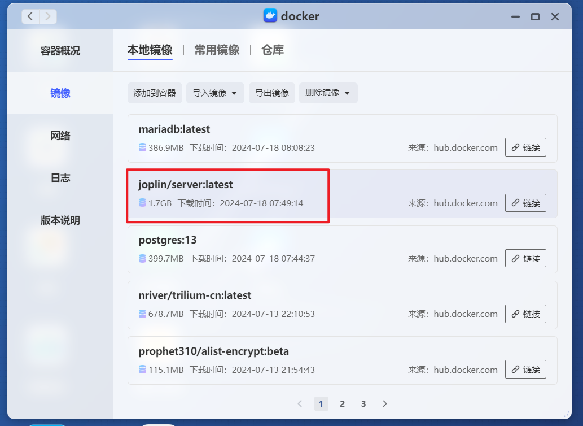Go to page 3 of the image list
The width and height of the screenshot is (583, 426).
click(363, 403)
